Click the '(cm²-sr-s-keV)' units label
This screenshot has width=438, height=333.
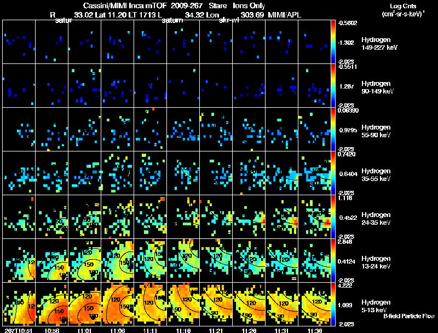point(402,14)
